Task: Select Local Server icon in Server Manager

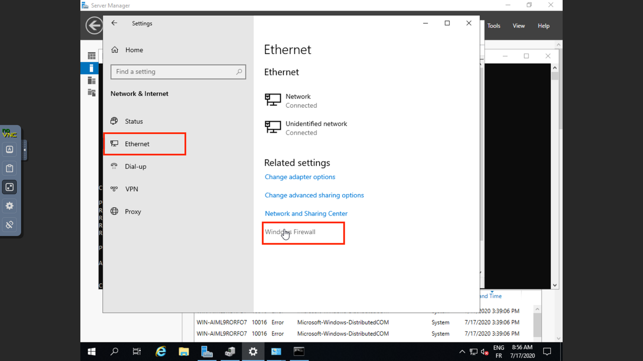Action: click(x=91, y=68)
